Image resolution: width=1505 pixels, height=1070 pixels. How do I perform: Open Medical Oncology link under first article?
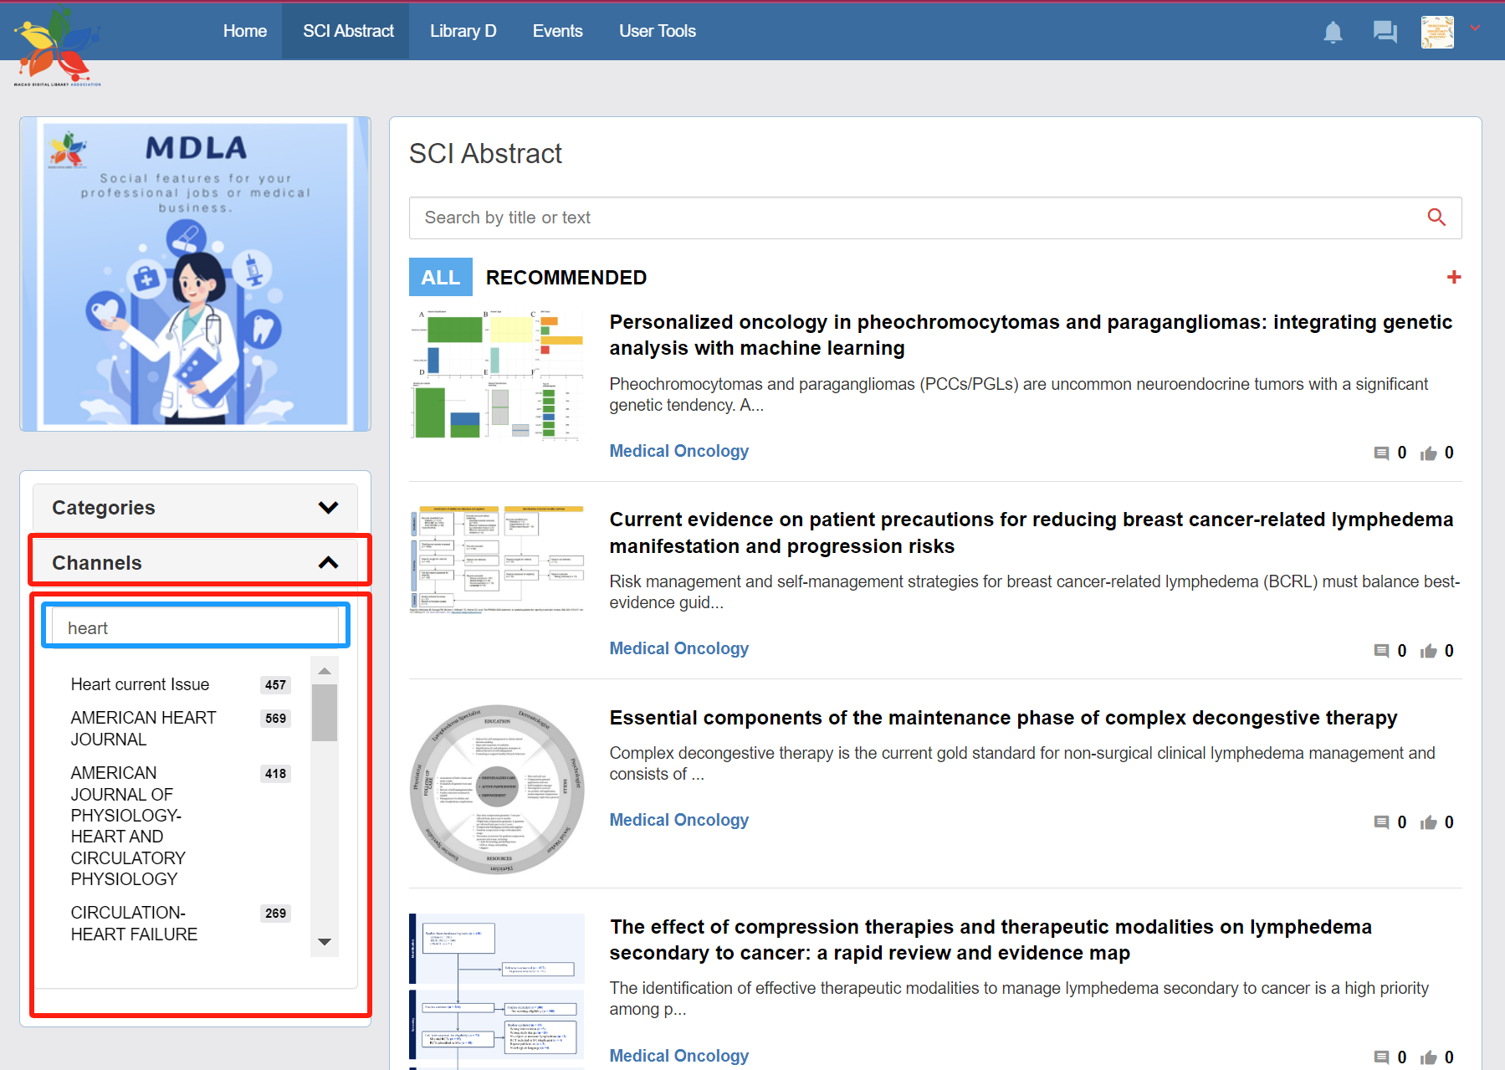pos(678,451)
